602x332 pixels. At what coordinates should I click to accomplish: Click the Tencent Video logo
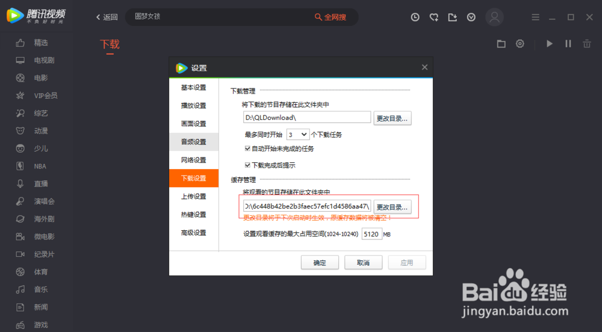point(36,16)
